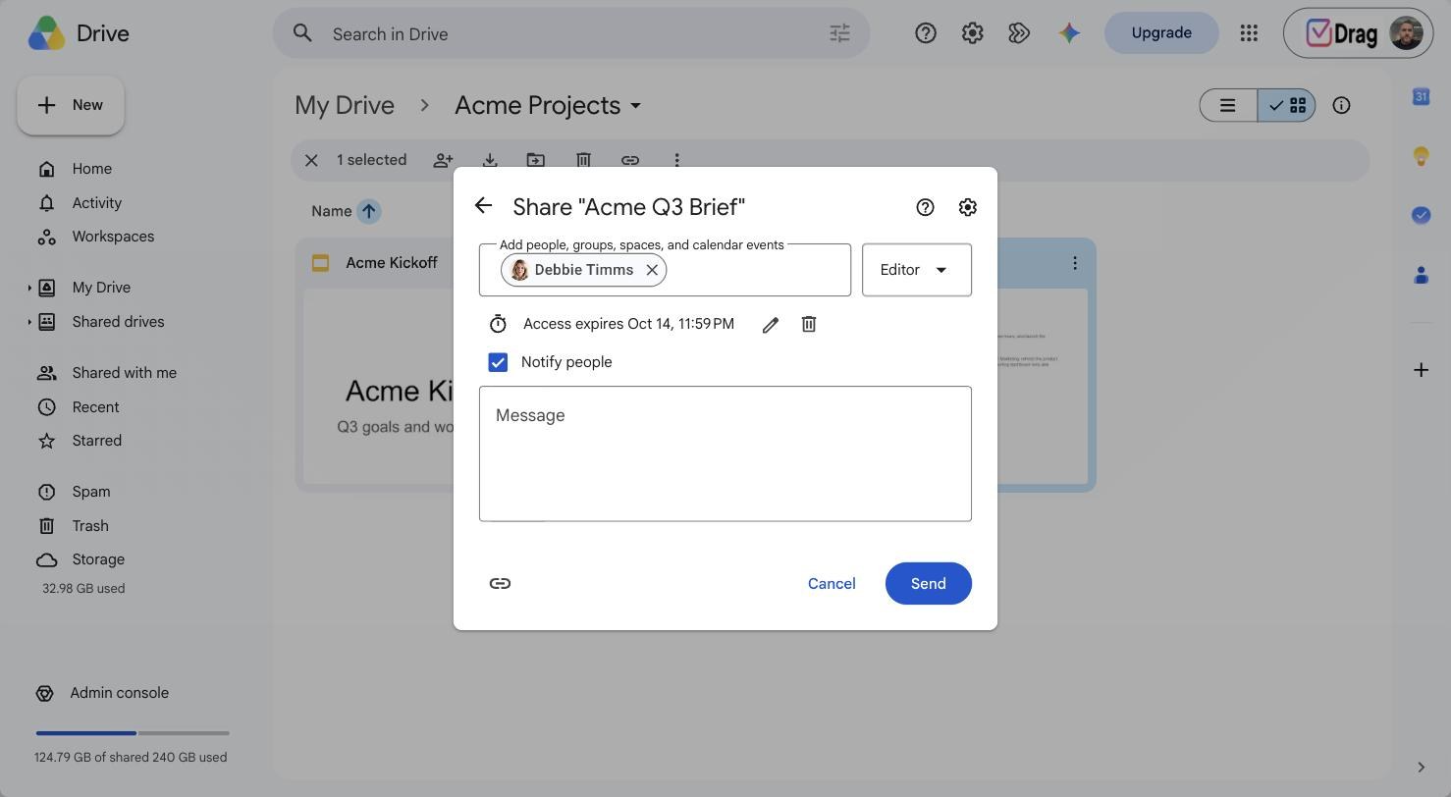The height and width of the screenshot is (797, 1451).
Task: Click the New button in Drive
Action: 71,105
